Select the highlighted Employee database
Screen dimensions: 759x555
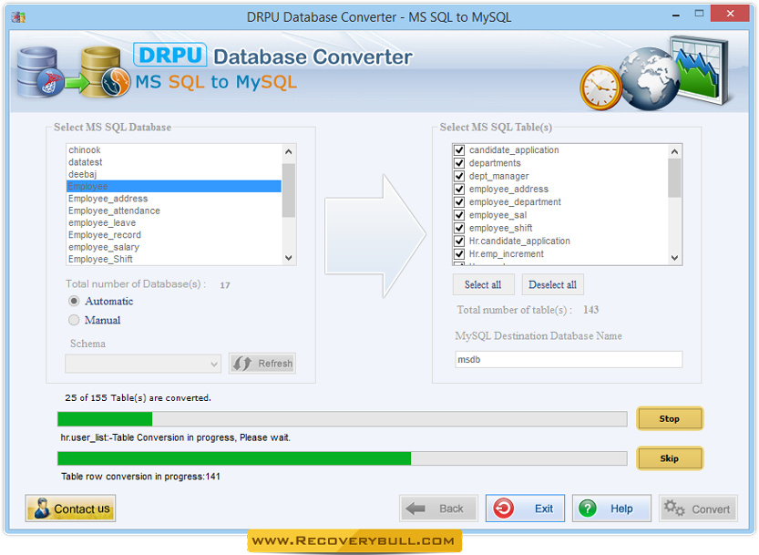174,187
